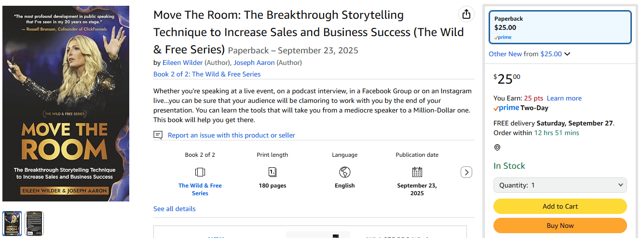Viewport: 642px width, 238px height.
Task: Select the Paperback $25.00 format option
Action: click(560, 27)
